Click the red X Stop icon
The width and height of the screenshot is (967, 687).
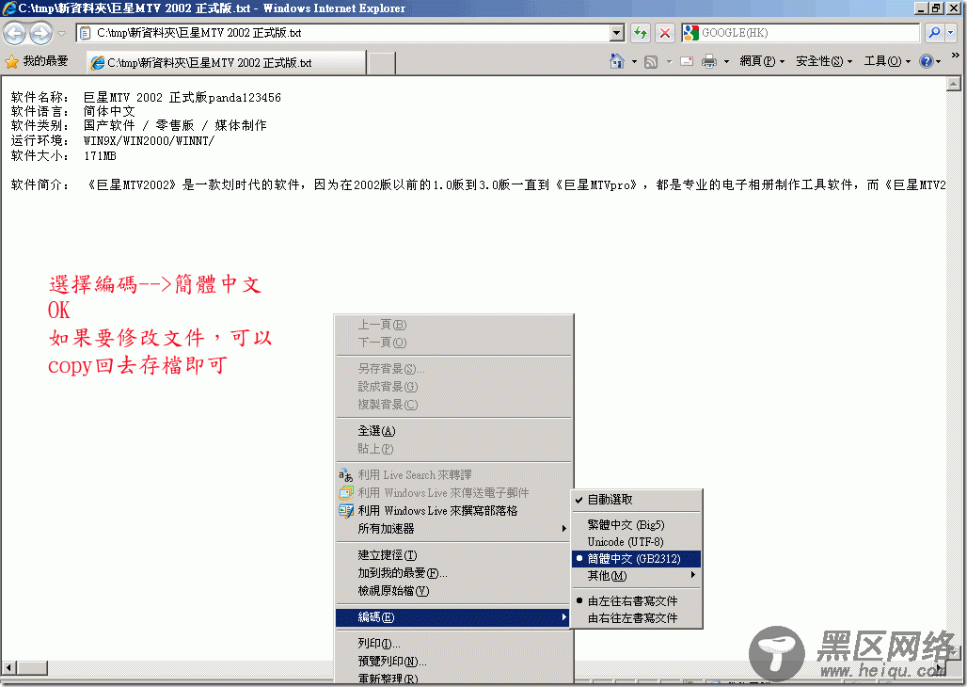664,33
